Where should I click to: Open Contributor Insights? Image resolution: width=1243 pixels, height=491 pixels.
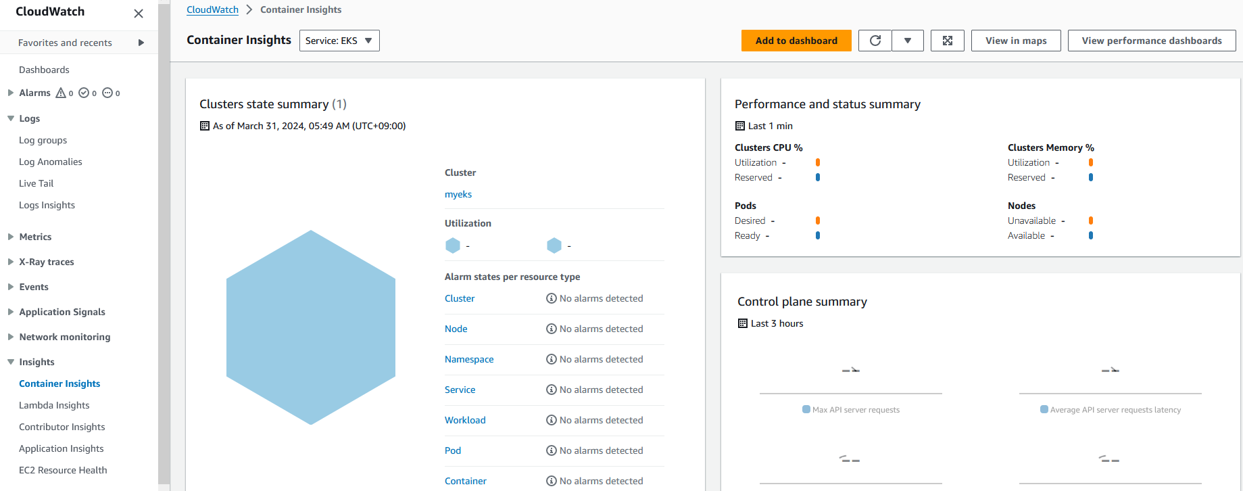(62, 427)
